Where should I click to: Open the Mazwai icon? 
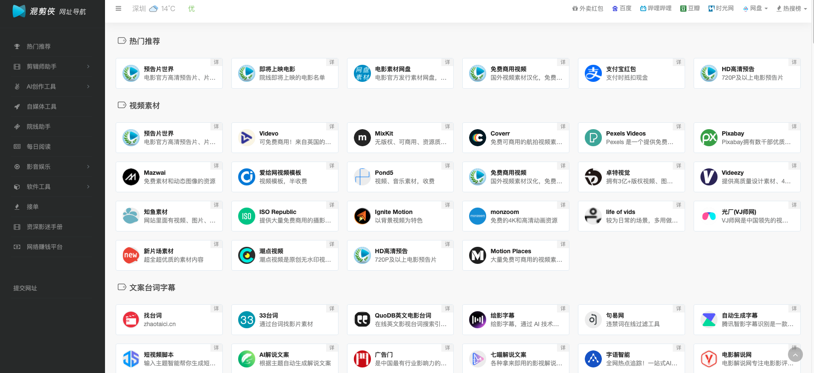(131, 177)
